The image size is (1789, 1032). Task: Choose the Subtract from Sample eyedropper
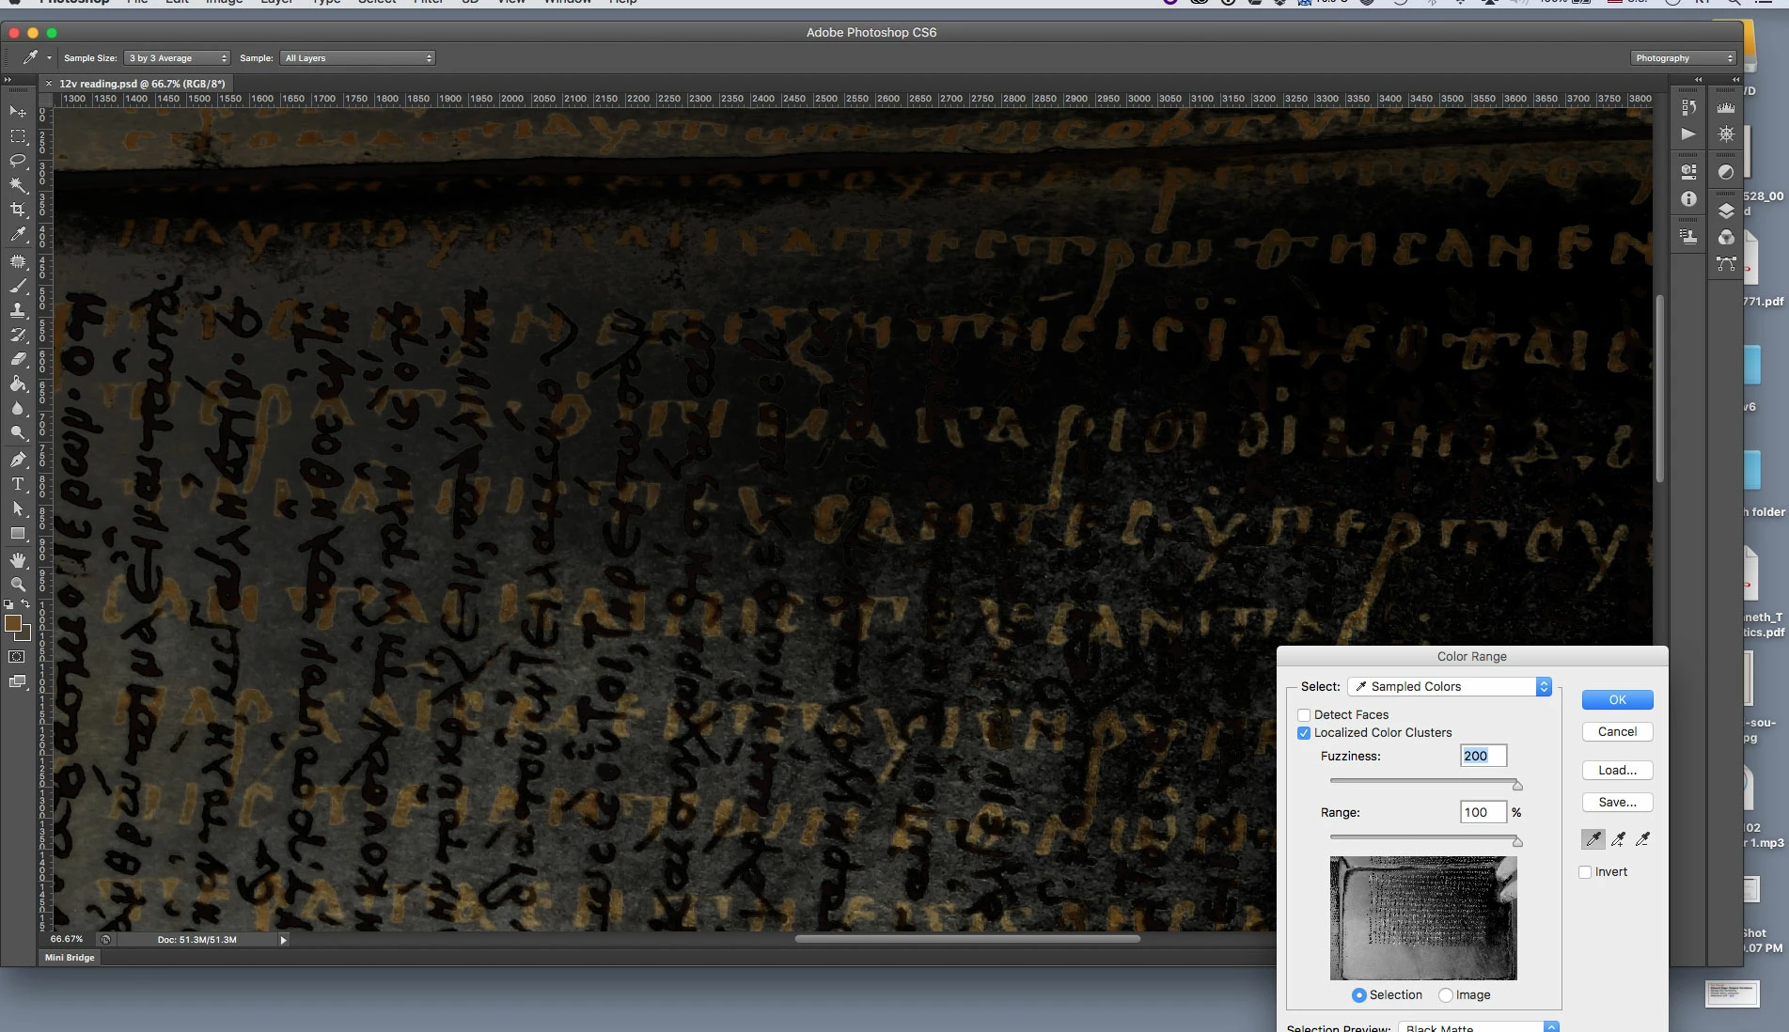[x=1642, y=839]
